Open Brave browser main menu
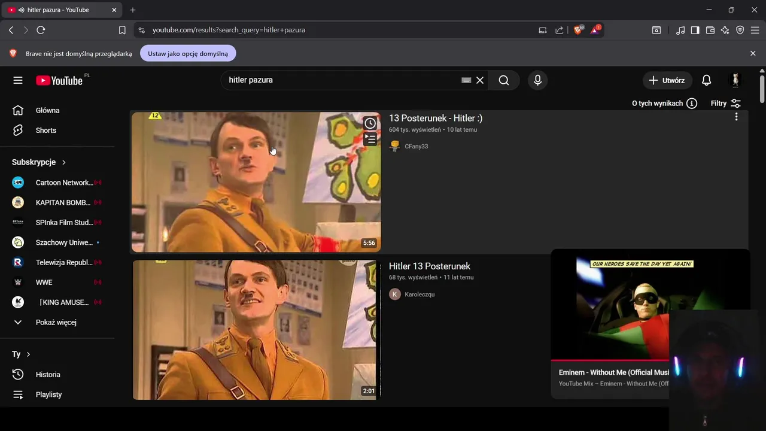Viewport: 766px width, 431px height. (755, 30)
